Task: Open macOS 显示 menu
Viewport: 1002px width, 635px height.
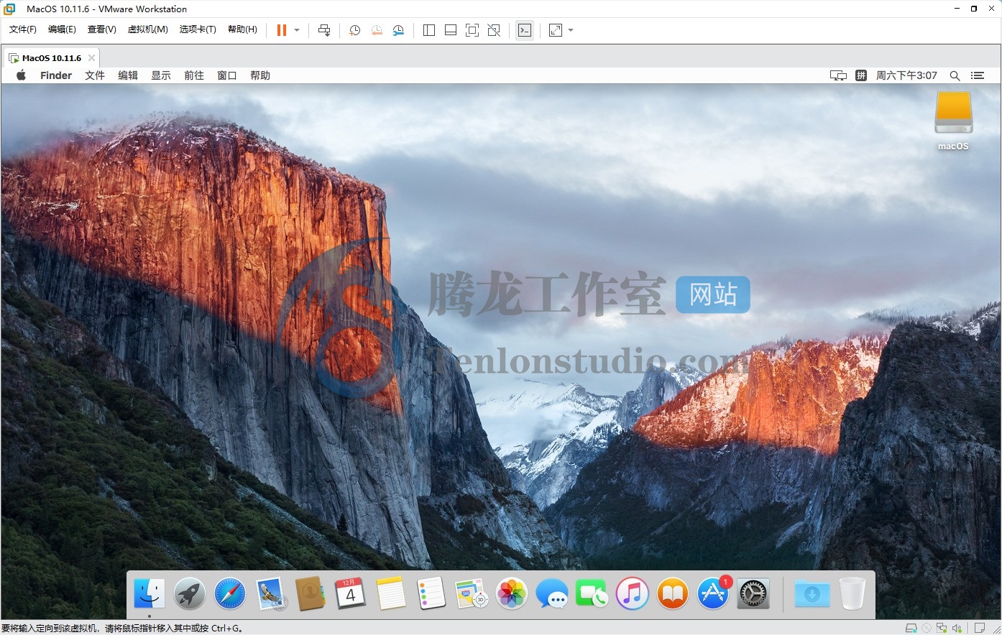Action: [x=161, y=75]
